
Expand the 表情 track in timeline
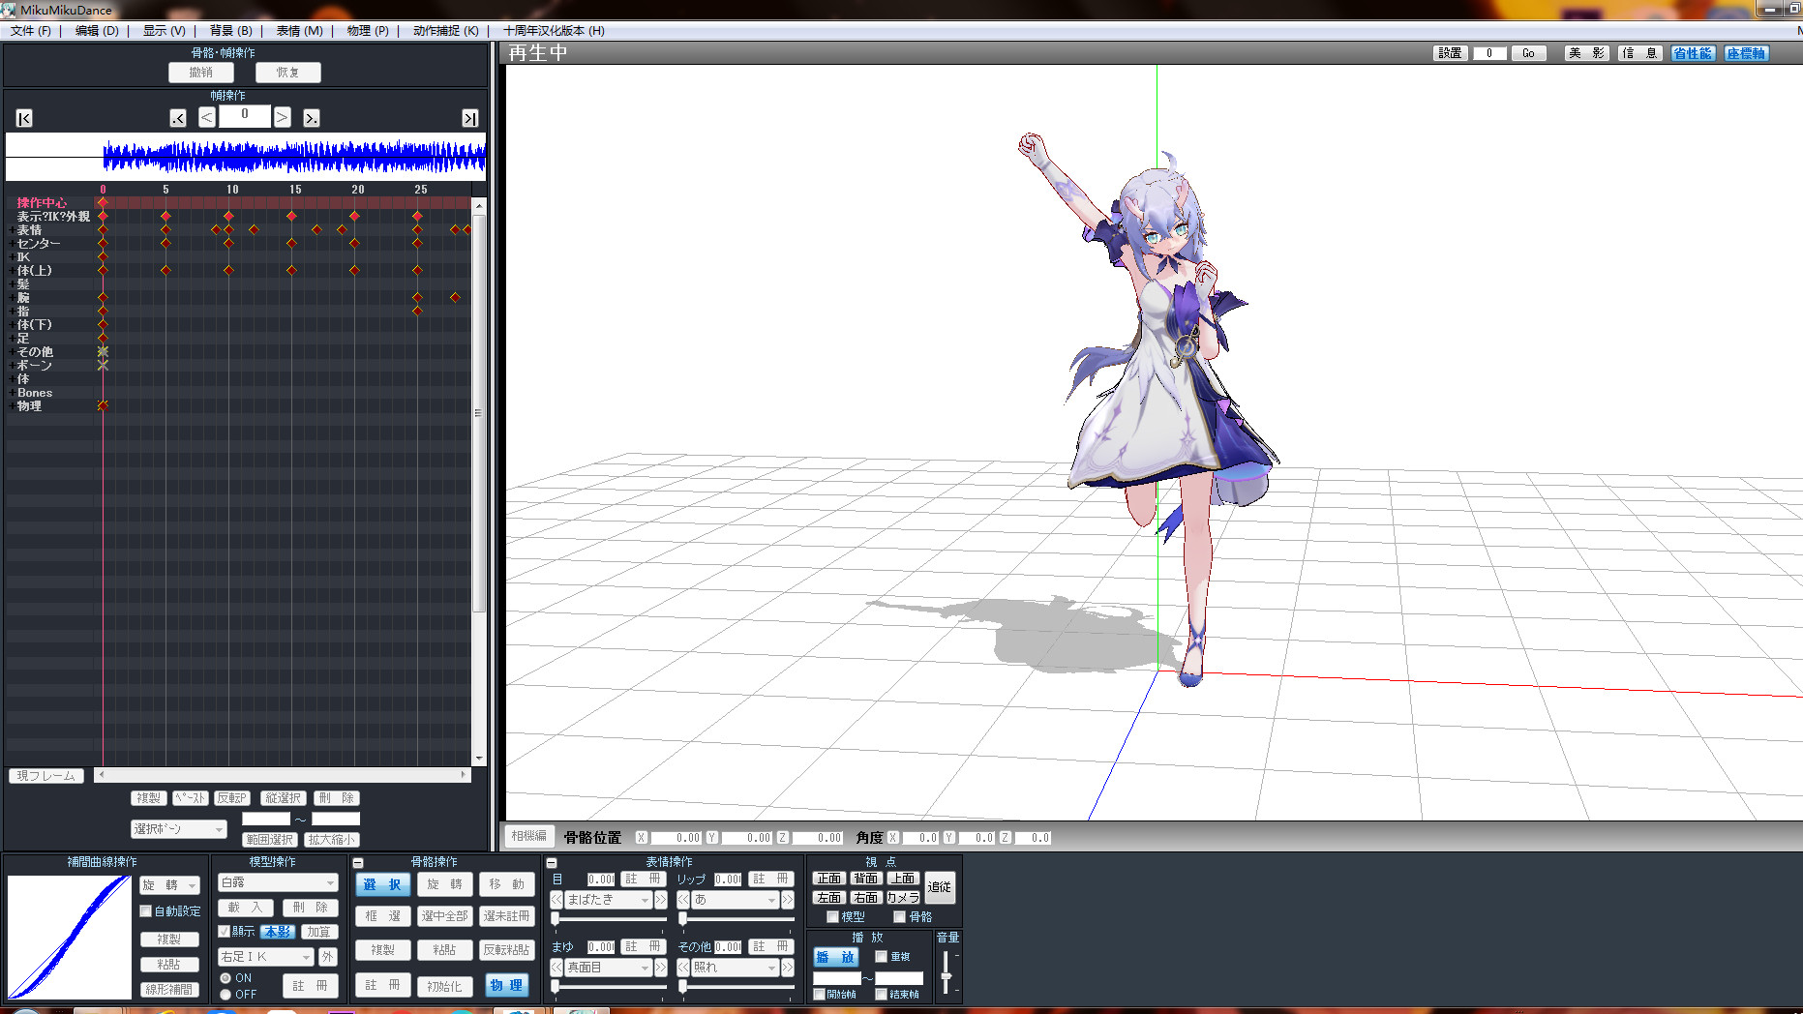[12, 230]
